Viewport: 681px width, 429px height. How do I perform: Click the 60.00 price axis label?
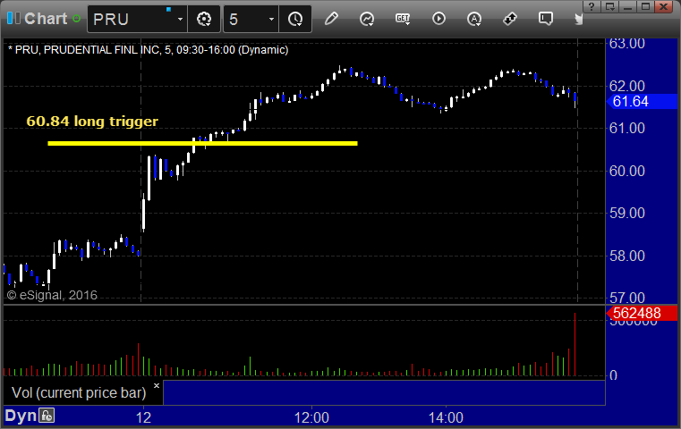[627, 171]
